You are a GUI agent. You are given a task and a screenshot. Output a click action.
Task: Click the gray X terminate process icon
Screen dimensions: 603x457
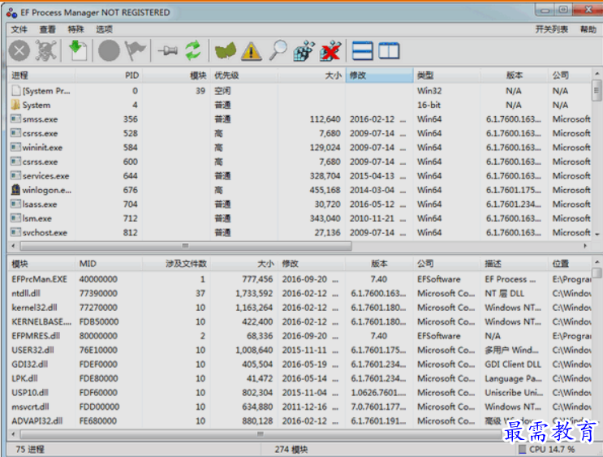point(19,51)
